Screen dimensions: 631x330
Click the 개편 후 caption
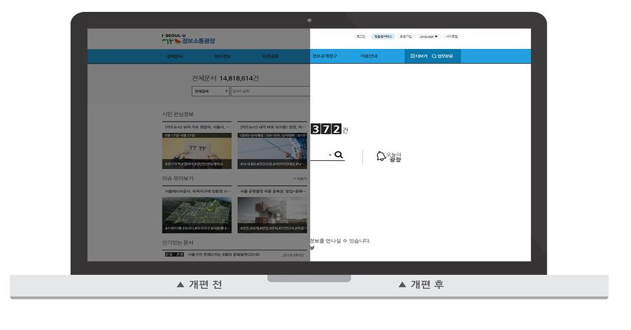click(421, 285)
